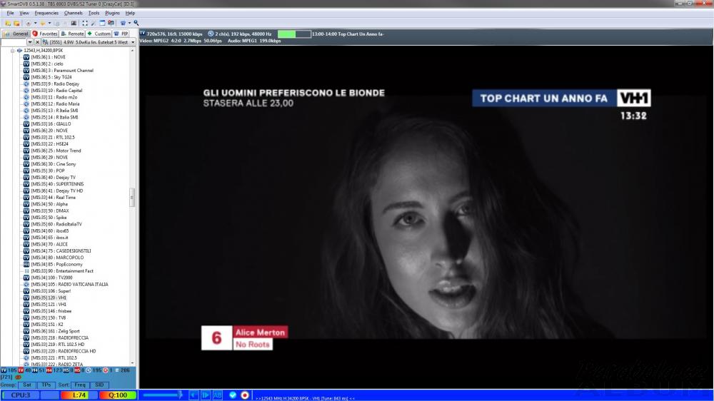Open the Frequencies menu
Screen dimensions: 714x401
46,13
